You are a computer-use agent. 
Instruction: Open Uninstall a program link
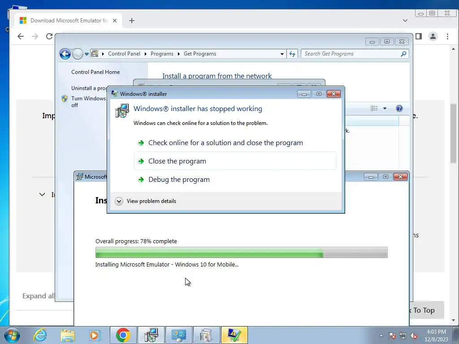point(89,88)
